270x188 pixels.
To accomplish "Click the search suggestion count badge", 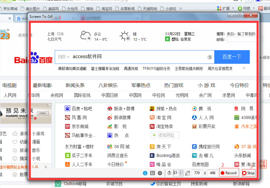I will tap(210, 57).
